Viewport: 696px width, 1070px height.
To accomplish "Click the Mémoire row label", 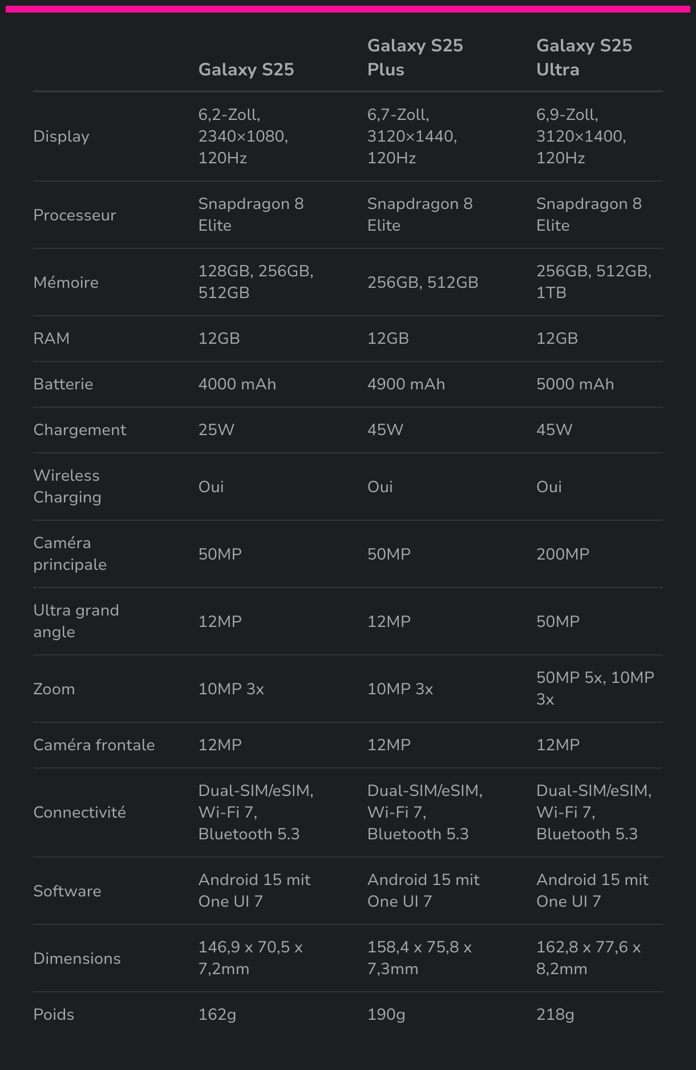I will (x=66, y=283).
